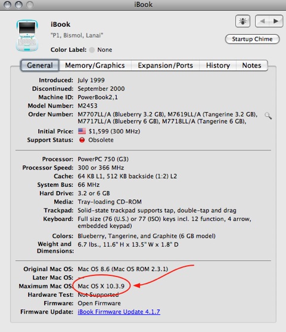Click the Order Number line starting M7717LL/A

(162, 121)
